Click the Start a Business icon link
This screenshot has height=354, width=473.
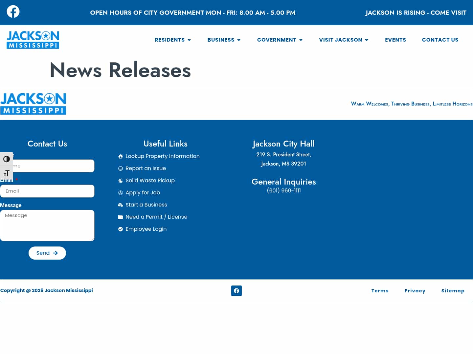tap(121, 205)
